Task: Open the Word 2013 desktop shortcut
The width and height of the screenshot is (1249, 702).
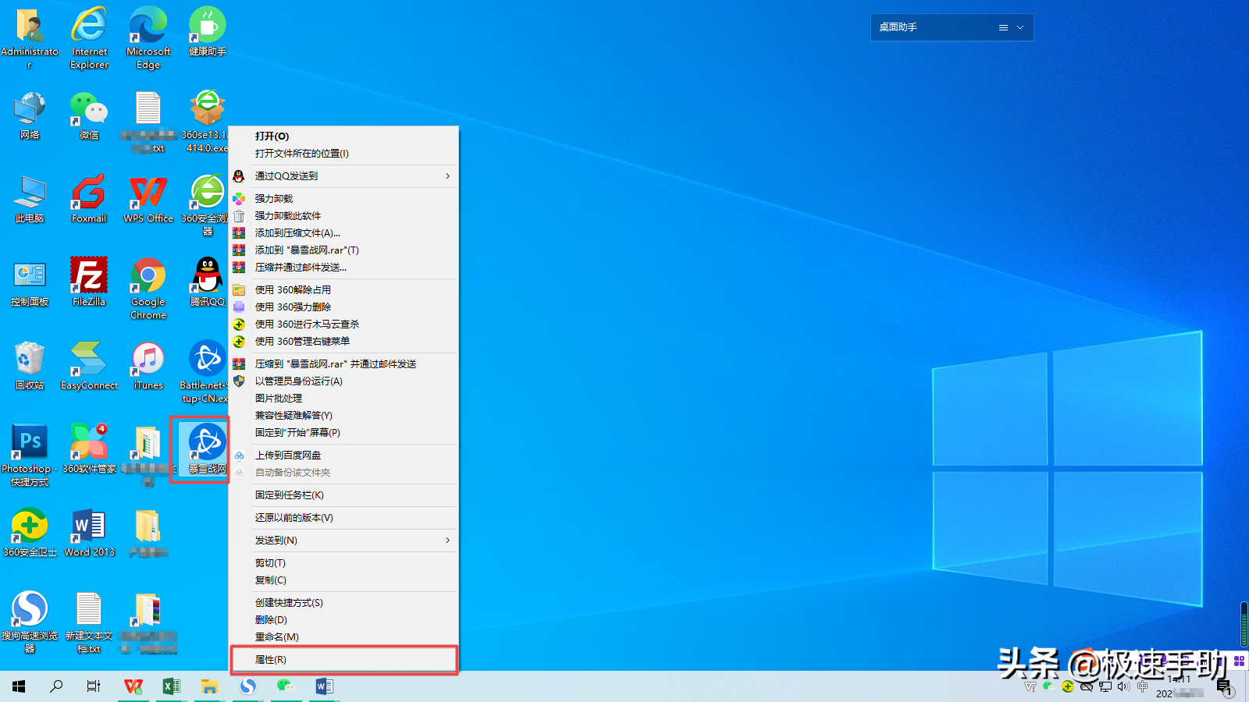Action: [x=89, y=527]
